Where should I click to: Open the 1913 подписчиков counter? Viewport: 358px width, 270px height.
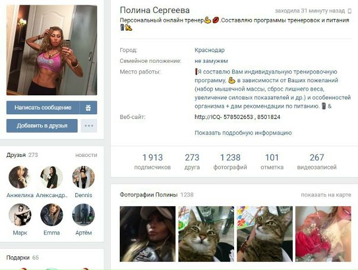pos(152,162)
